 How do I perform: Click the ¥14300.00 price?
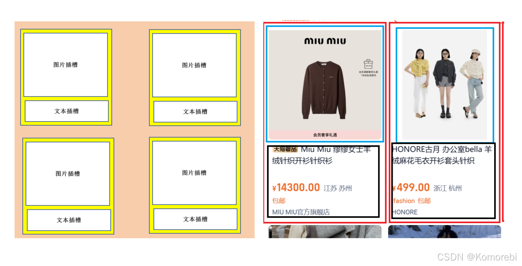296,188
